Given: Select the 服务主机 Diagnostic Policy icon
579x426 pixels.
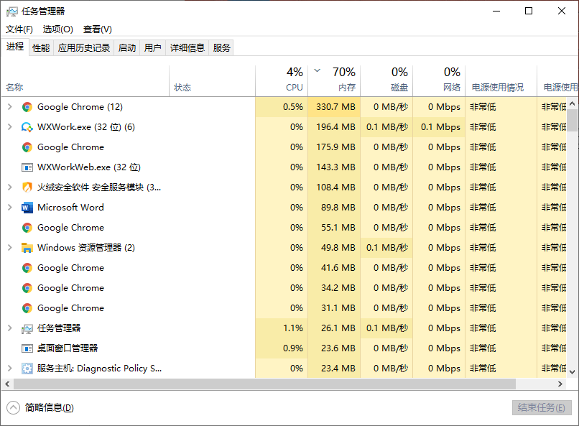Looking at the screenshot, I should click(x=27, y=368).
